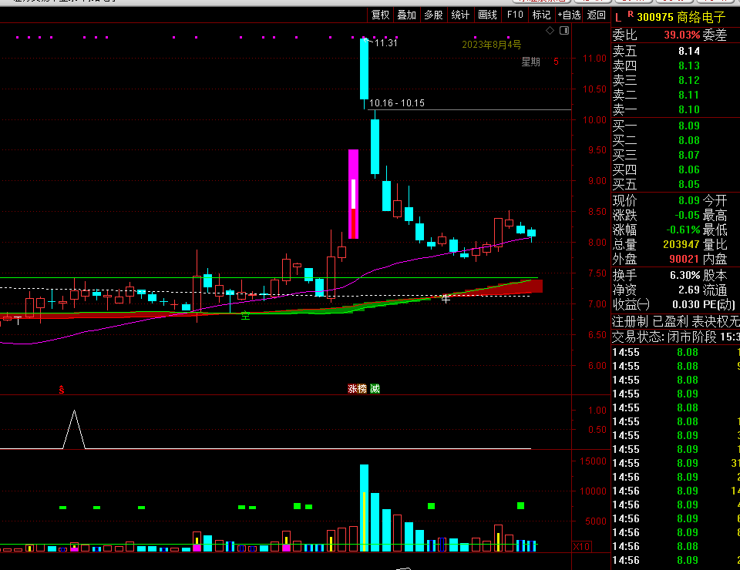Select the 卖五 8.14 quote row
Image resolution: width=740 pixels, height=570 pixels.
675,51
